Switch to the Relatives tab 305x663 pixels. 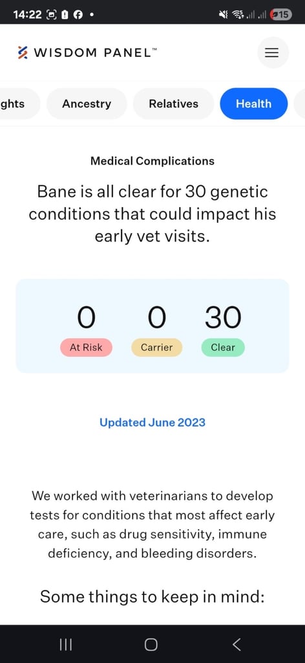point(173,104)
